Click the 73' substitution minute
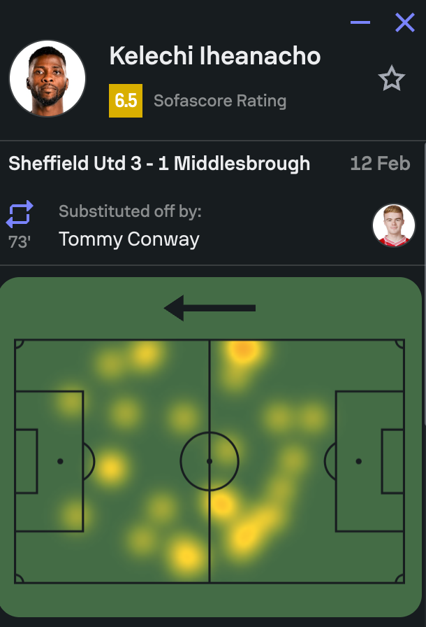426x627 pixels. tap(19, 241)
